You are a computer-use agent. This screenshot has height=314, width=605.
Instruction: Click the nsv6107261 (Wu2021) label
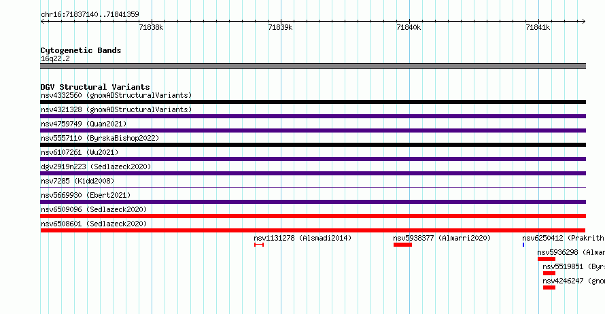click(80, 152)
